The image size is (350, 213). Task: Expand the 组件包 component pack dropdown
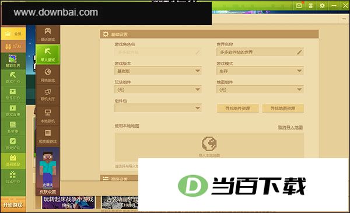coord(158,109)
